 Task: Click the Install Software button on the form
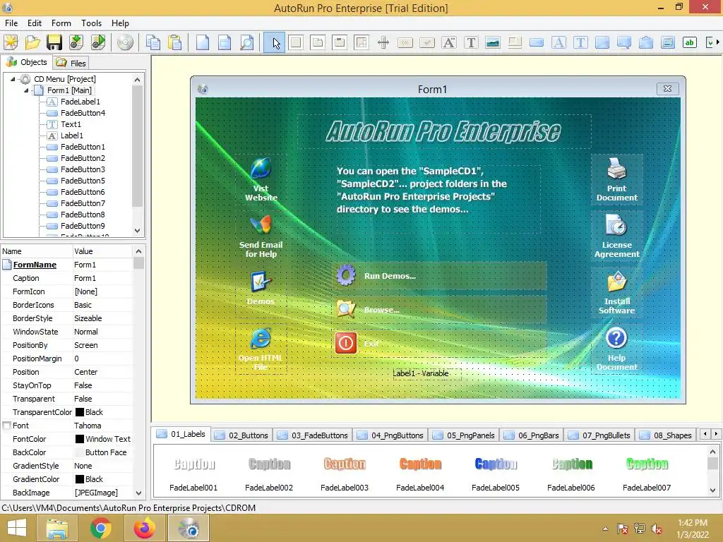click(616, 293)
